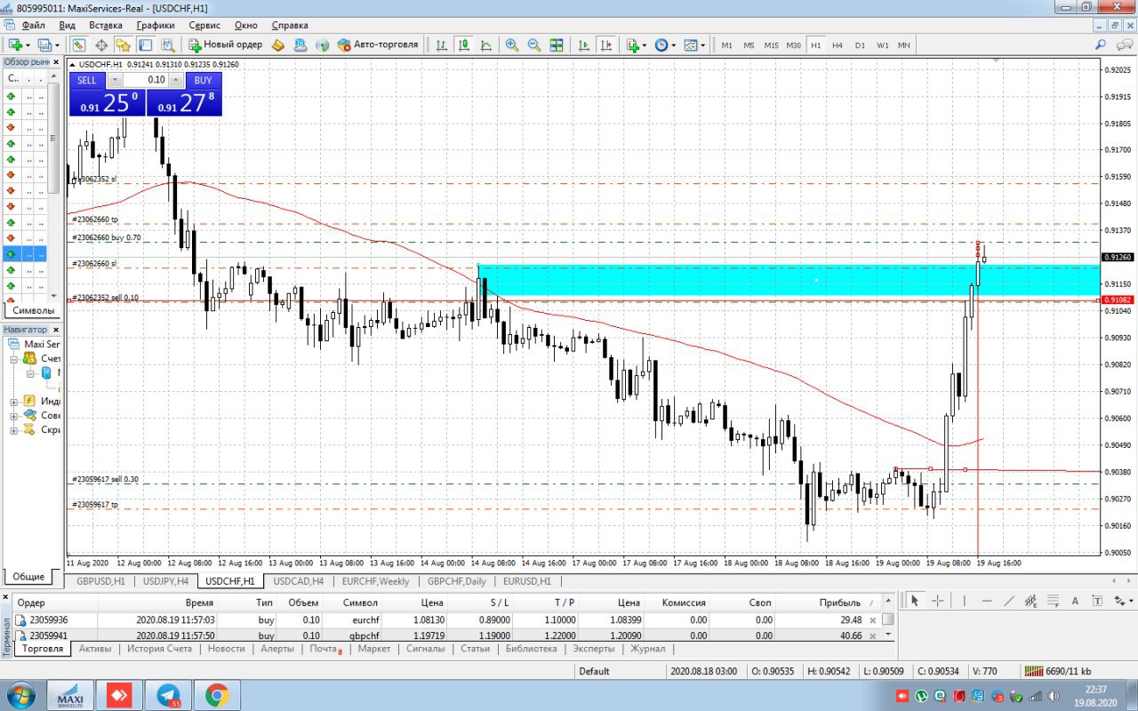Open the Сервис menu

(204, 25)
